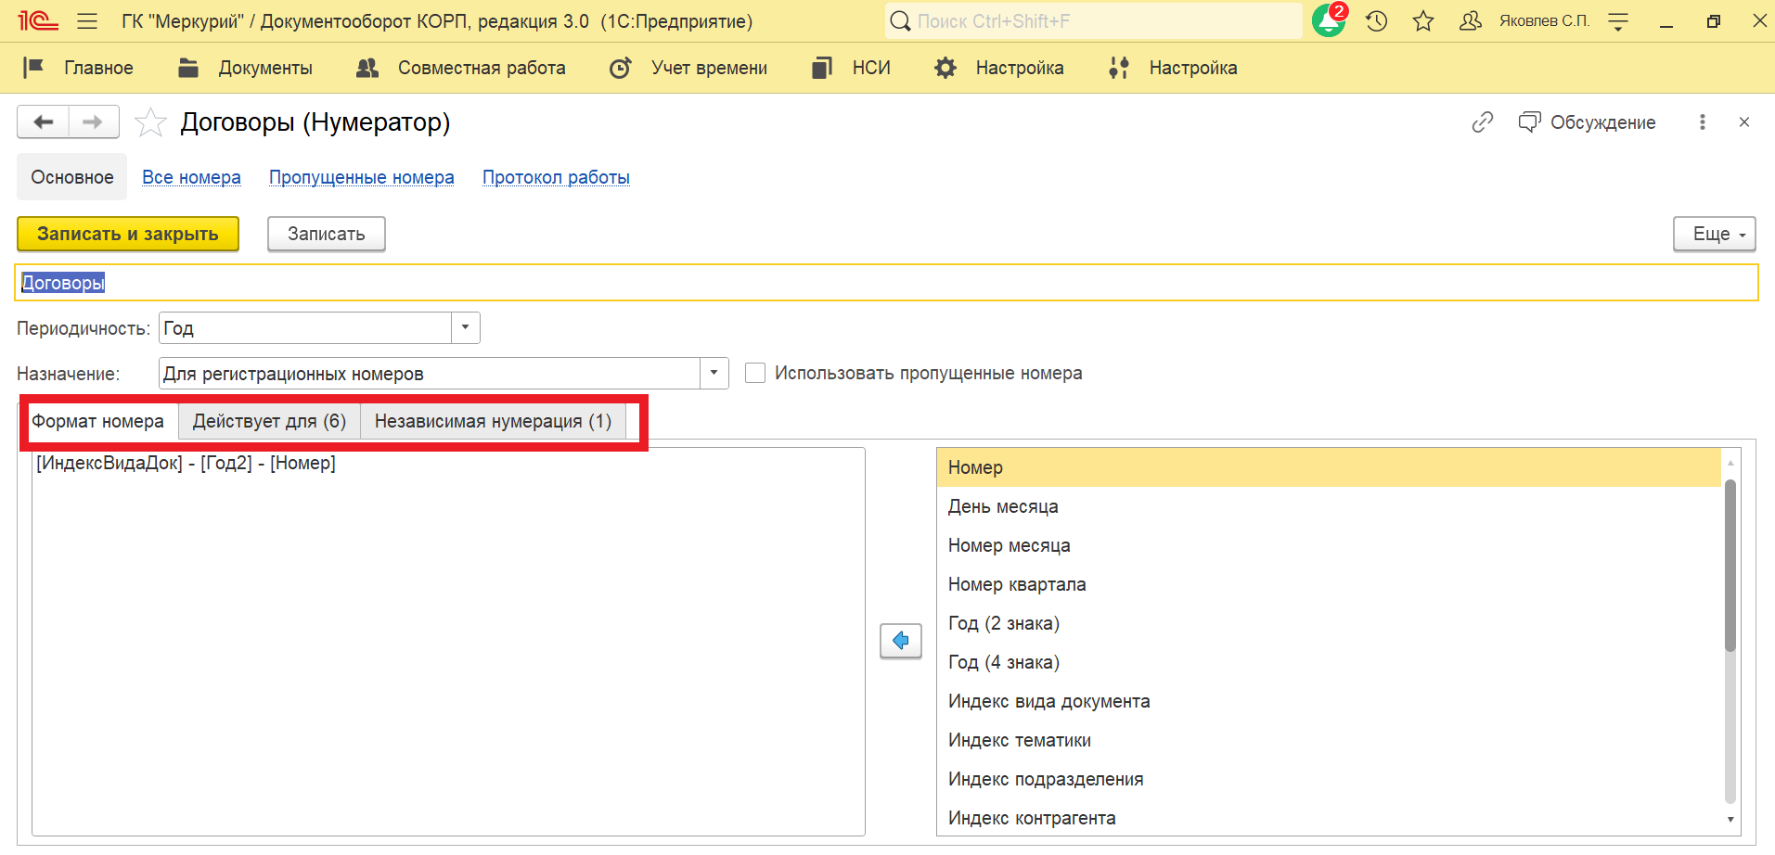Viewport: 1775px width, 855px height.
Task: Open the three-dot more actions menu
Action: [x=1702, y=122]
